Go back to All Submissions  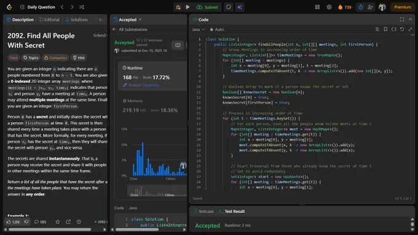(x=130, y=29)
